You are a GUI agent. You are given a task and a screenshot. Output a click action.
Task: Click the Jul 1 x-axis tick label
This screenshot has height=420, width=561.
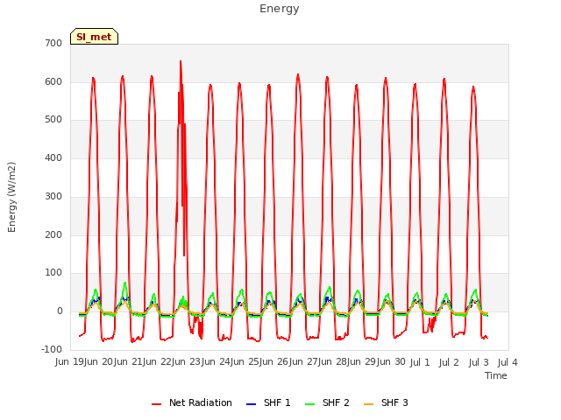tap(420, 362)
